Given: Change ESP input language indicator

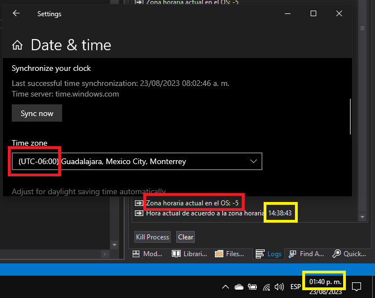Looking at the screenshot, I should pos(296,286).
